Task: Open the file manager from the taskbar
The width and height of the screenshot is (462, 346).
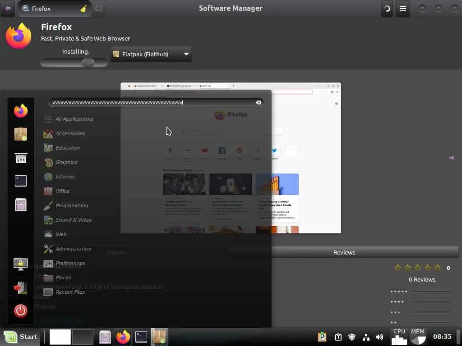Action: 105,337
